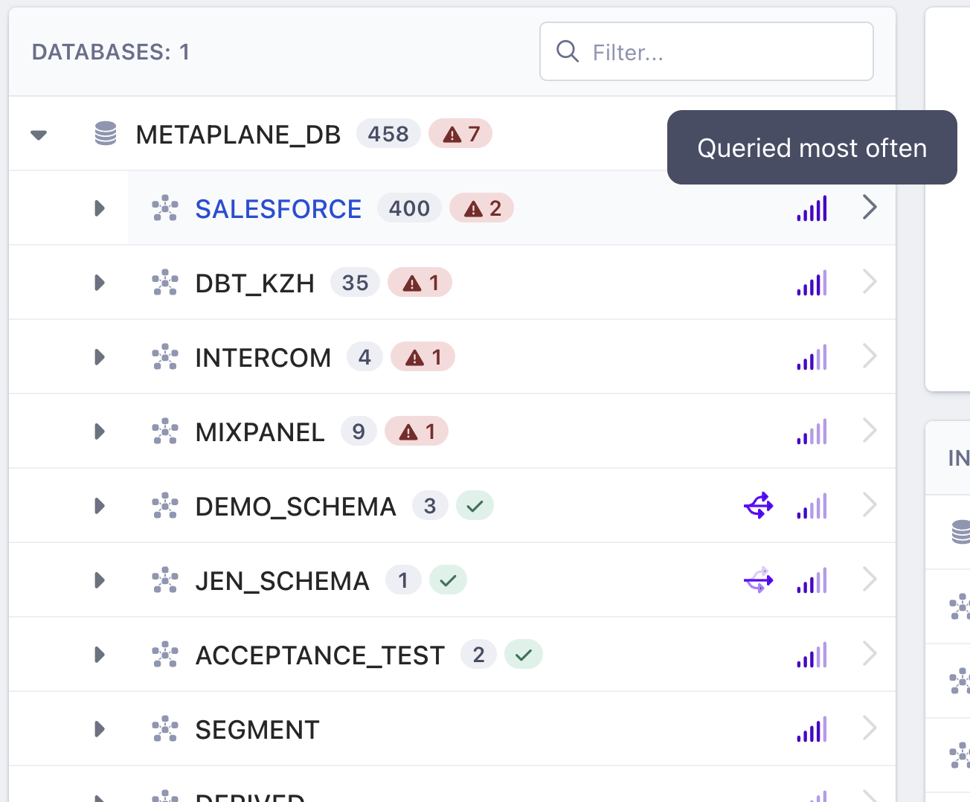This screenshot has height=802, width=970.
Task: Open JEN_SCHEMA details with right chevron
Action: [x=870, y=580]
